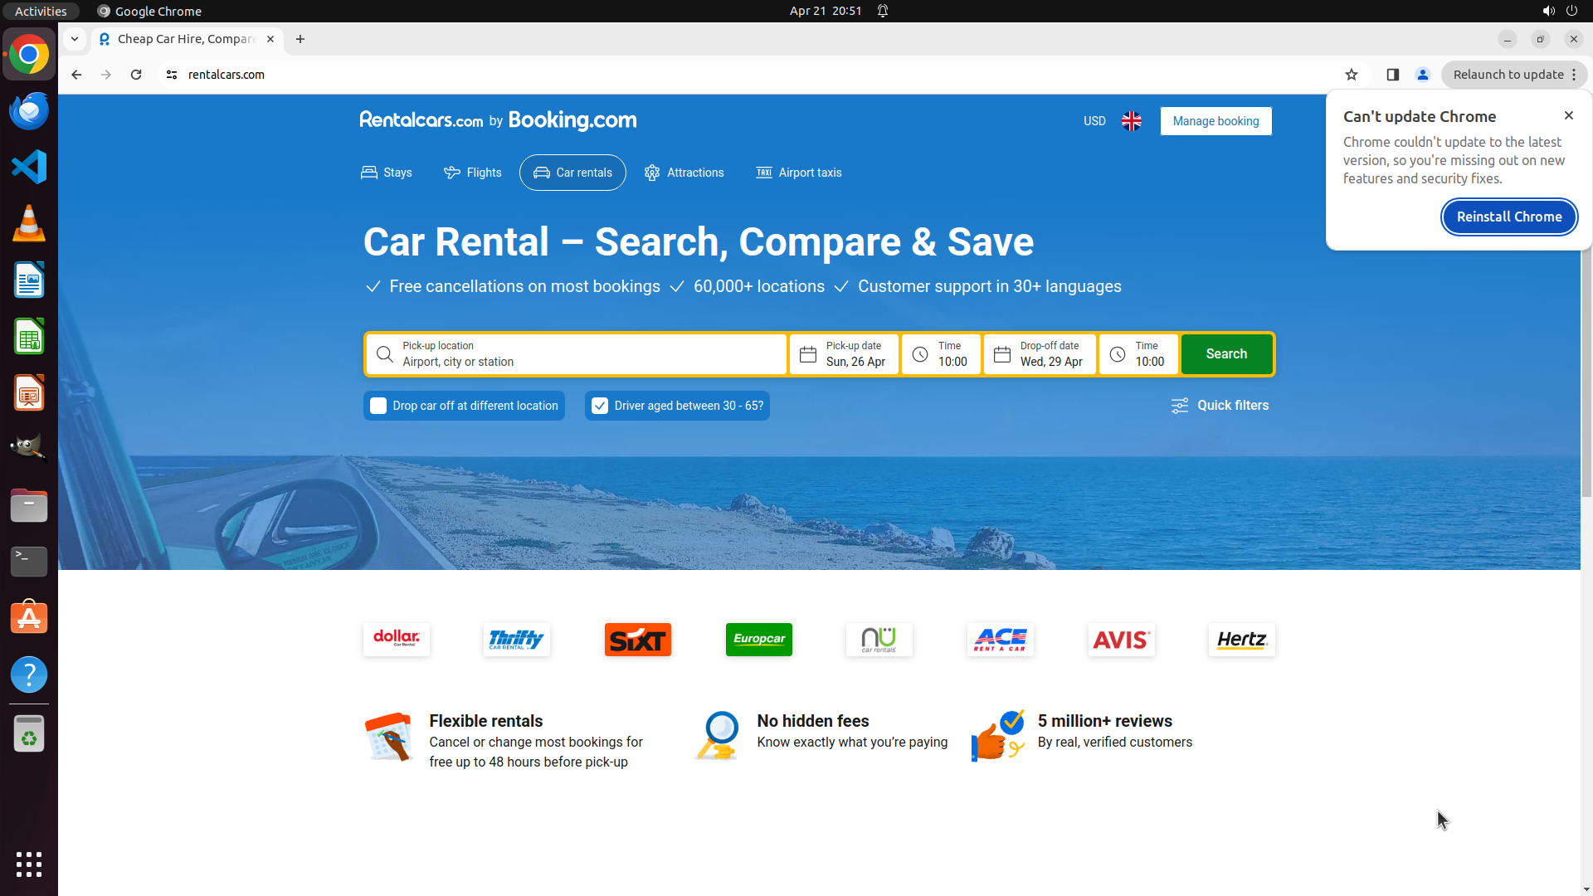
Task: Click the Hertz brand logo
Action: coord(1241,640)
